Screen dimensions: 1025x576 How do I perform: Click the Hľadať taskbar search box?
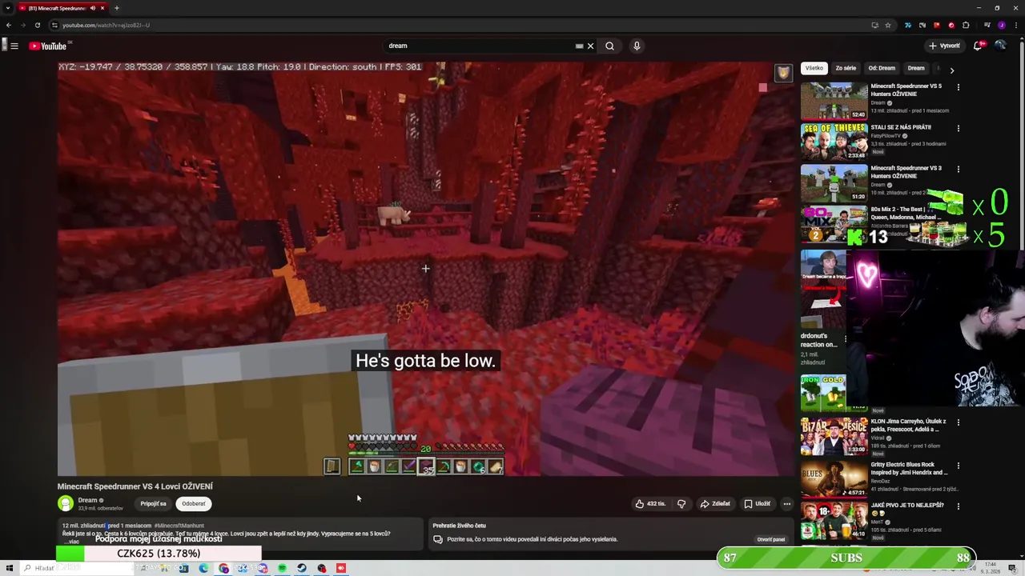[77, 568]
